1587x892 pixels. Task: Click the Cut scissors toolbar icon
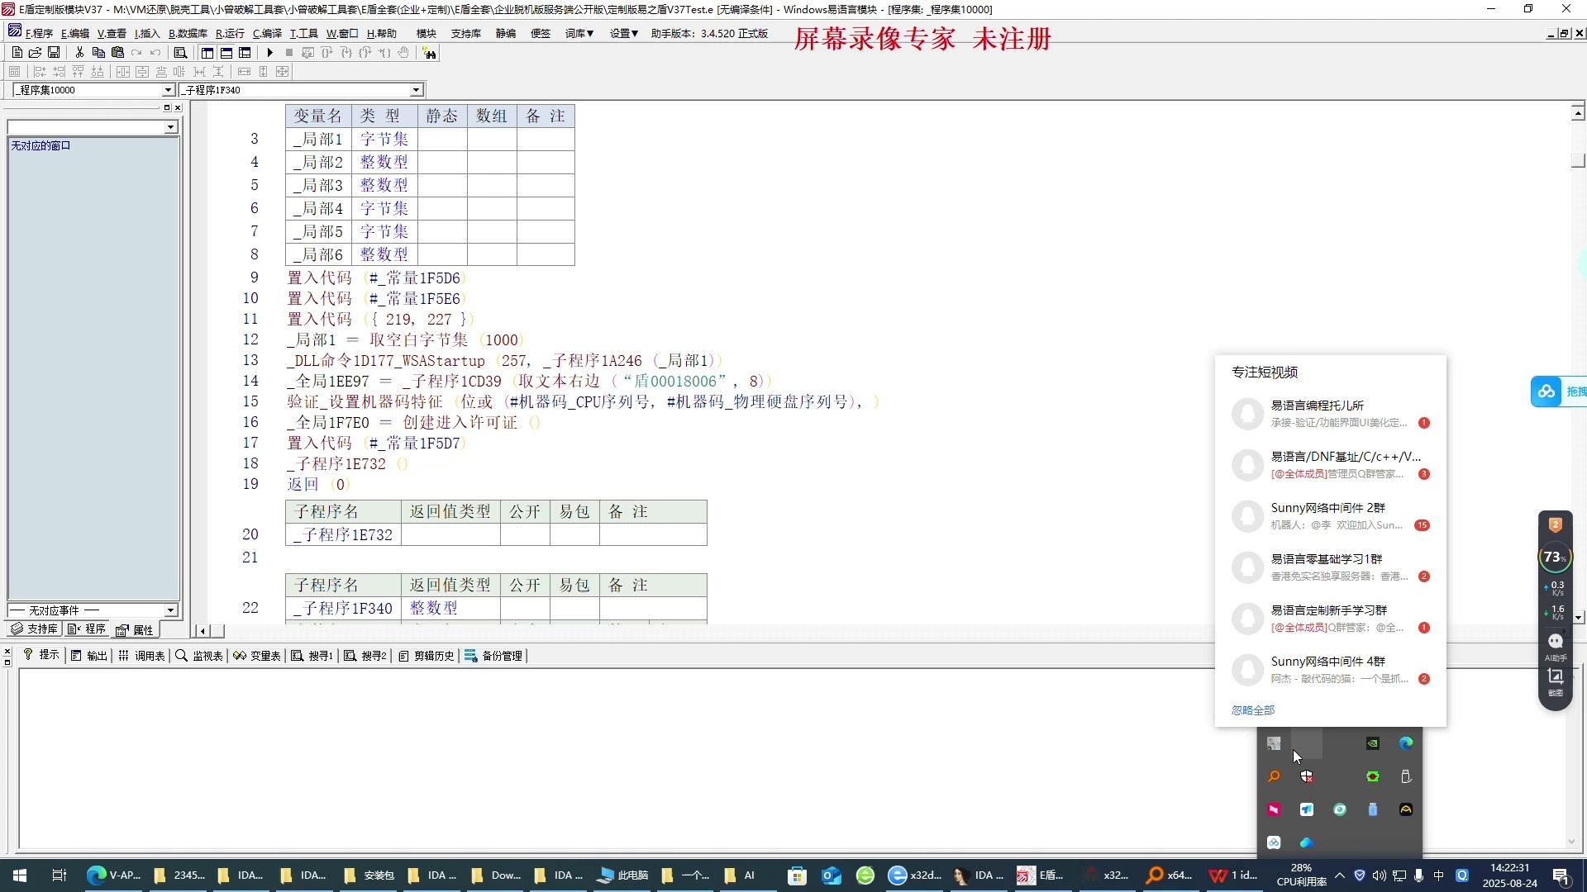[x=79, y=52]
